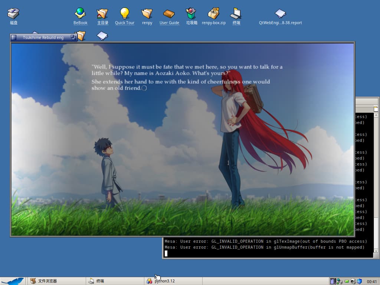Click the Tsukihime Rebuild eng title tab
The image size is (380, 285).
43,37
